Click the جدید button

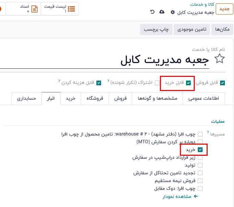click(224, 9)
